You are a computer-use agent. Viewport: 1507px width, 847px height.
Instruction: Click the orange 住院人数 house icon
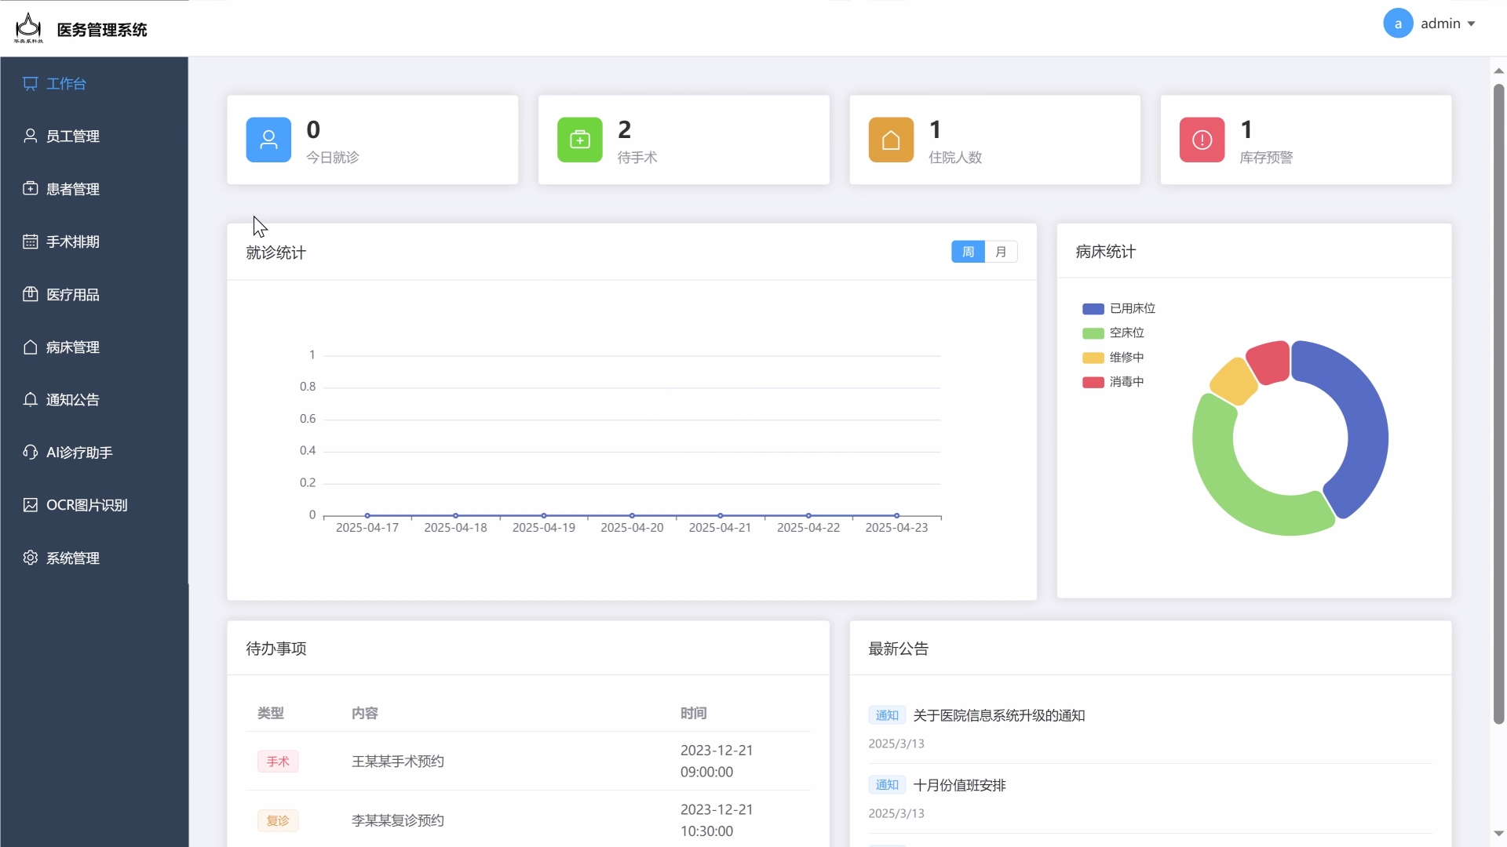click(x=891, y=140)
